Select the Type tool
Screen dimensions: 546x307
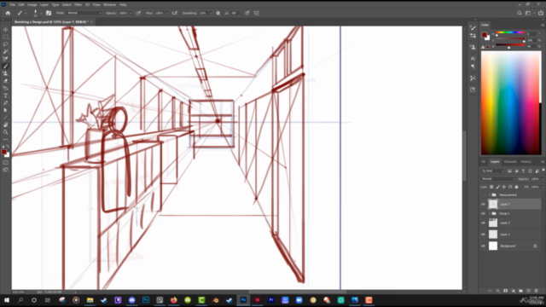(6, 96)
